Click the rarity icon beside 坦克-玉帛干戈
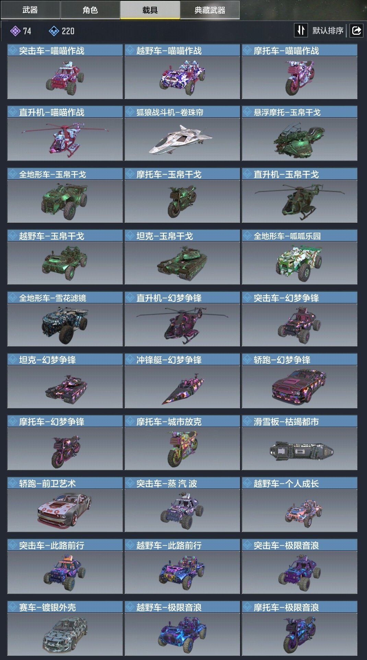 point(130,236)
